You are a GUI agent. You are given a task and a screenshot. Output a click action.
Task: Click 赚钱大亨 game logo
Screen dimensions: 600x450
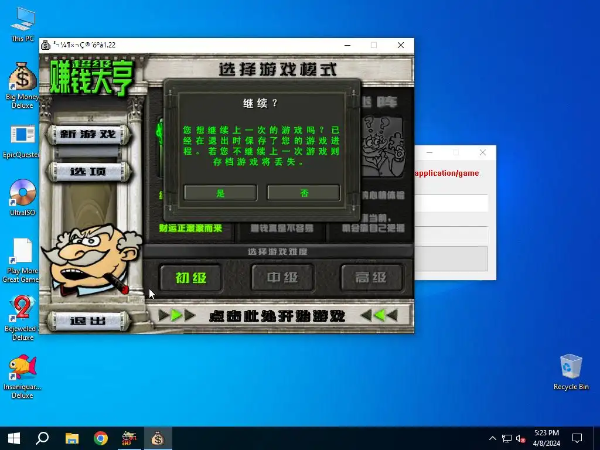[x=92, y=77]
